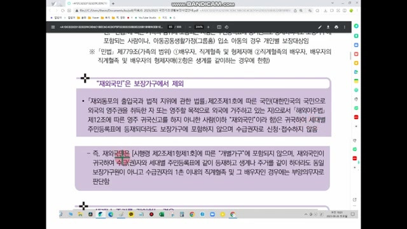Open the Zoom app from the taskbar
This screenshot has height=229, width=407.
[x=212, y=214]
